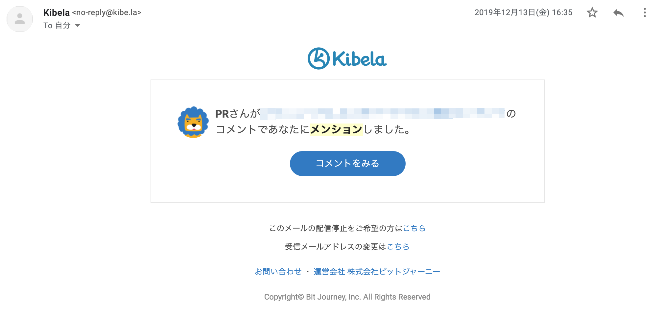Click the sender profile avatar
Viewport: 660px width, 316px height.
[20, 19]
